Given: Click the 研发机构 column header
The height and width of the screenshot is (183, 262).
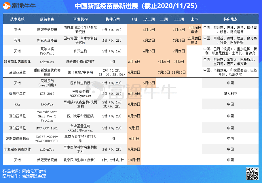Looking at the screenshot, I should tap(81, 19).
